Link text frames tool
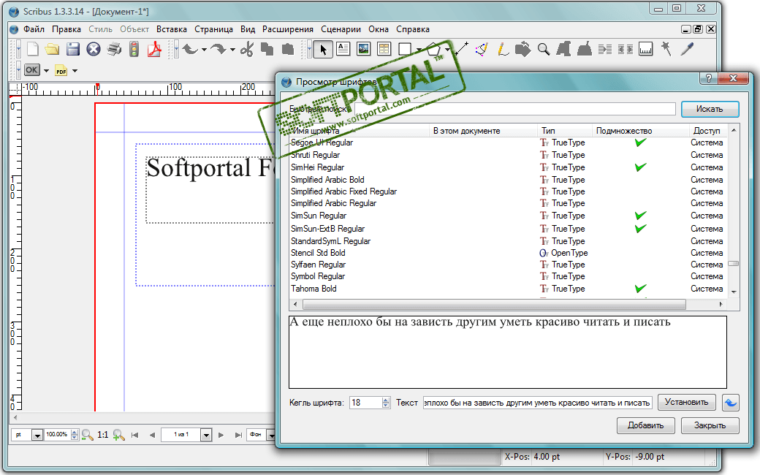The image size is (760, 475). click(x=605, y=49)
